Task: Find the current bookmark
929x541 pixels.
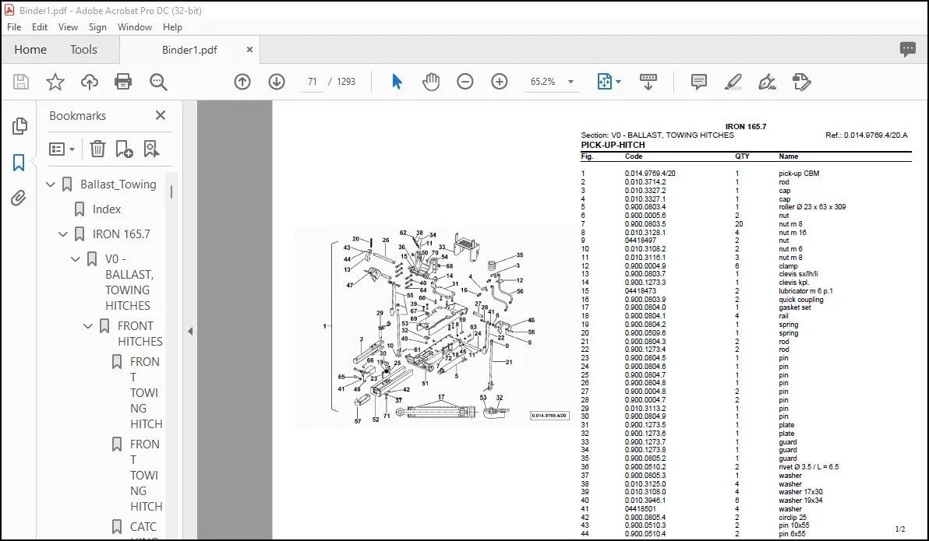Action: pos(152,149)
